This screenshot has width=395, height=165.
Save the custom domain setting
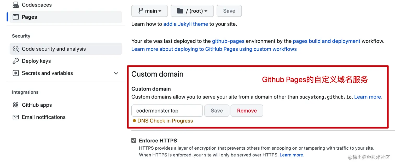[217, 111]
